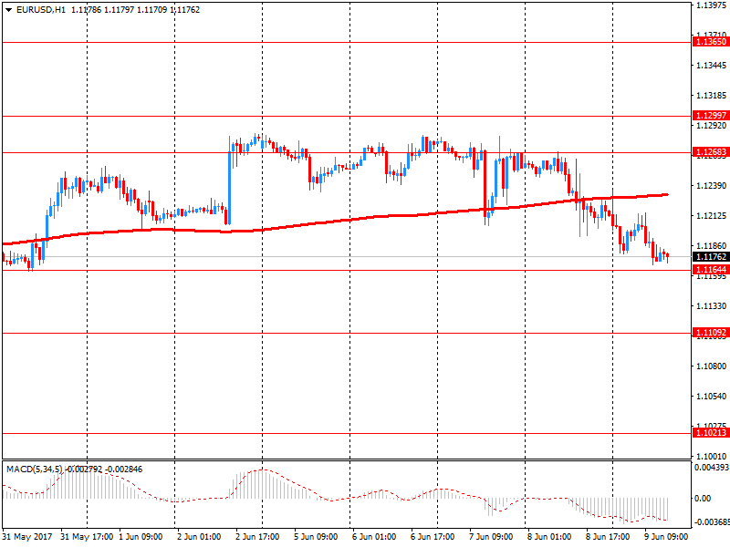Image resolution: width=730 pixels, height=547 pixels.
Task: Click the 1.13975 value on price scale
Action: [x=712, y=5]
